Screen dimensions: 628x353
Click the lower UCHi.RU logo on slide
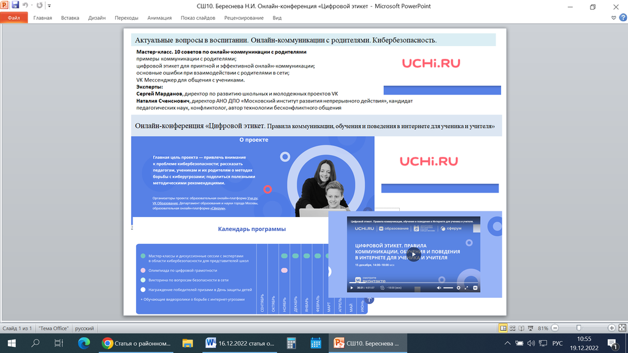click(429, 161)
